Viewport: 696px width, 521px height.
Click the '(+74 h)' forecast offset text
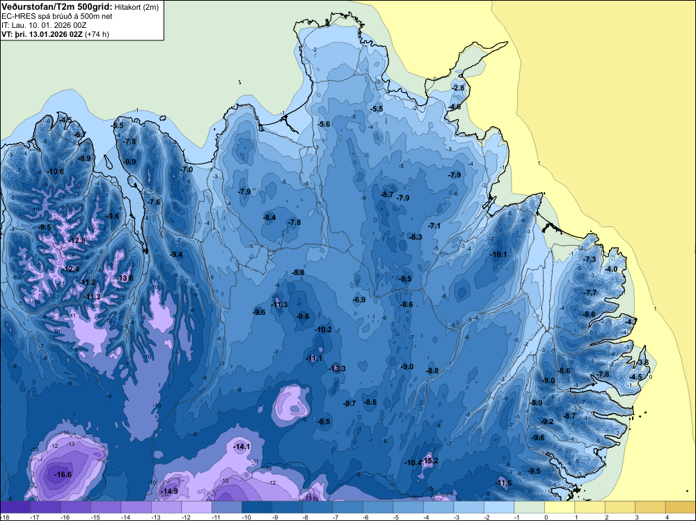point(97,34)
